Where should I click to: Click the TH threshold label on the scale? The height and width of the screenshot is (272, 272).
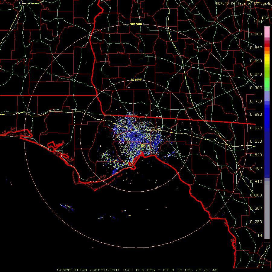tap(260, 235)
